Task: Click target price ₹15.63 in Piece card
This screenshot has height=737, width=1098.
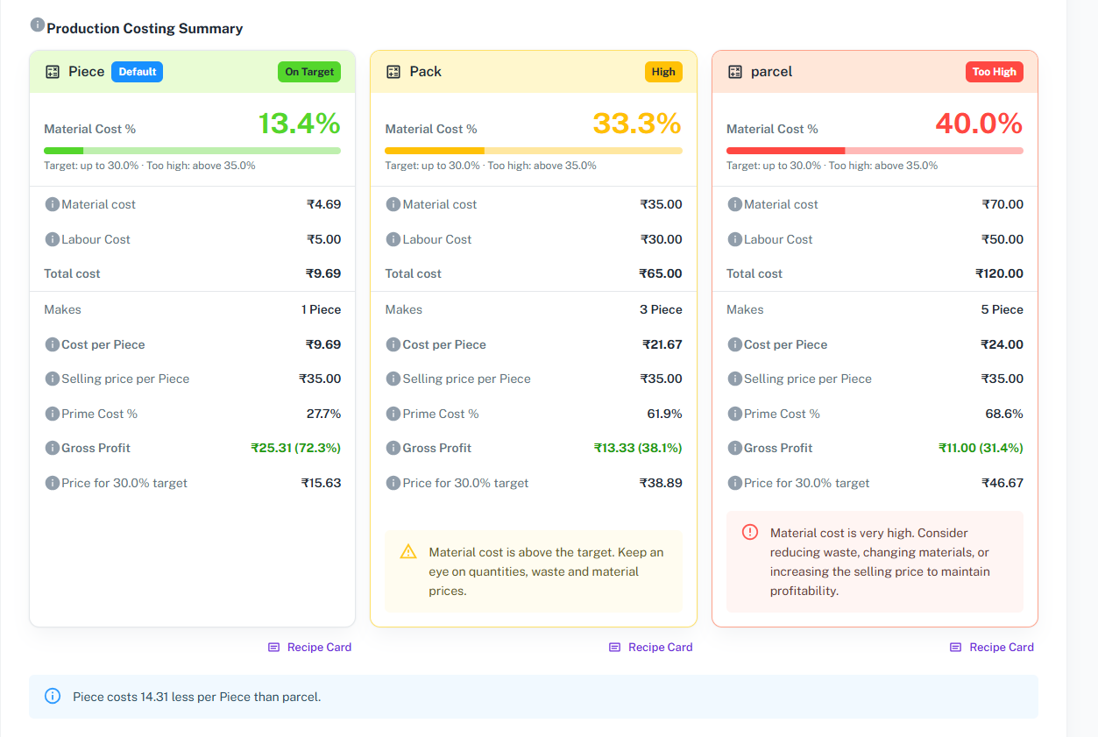Action: point(322,483)
